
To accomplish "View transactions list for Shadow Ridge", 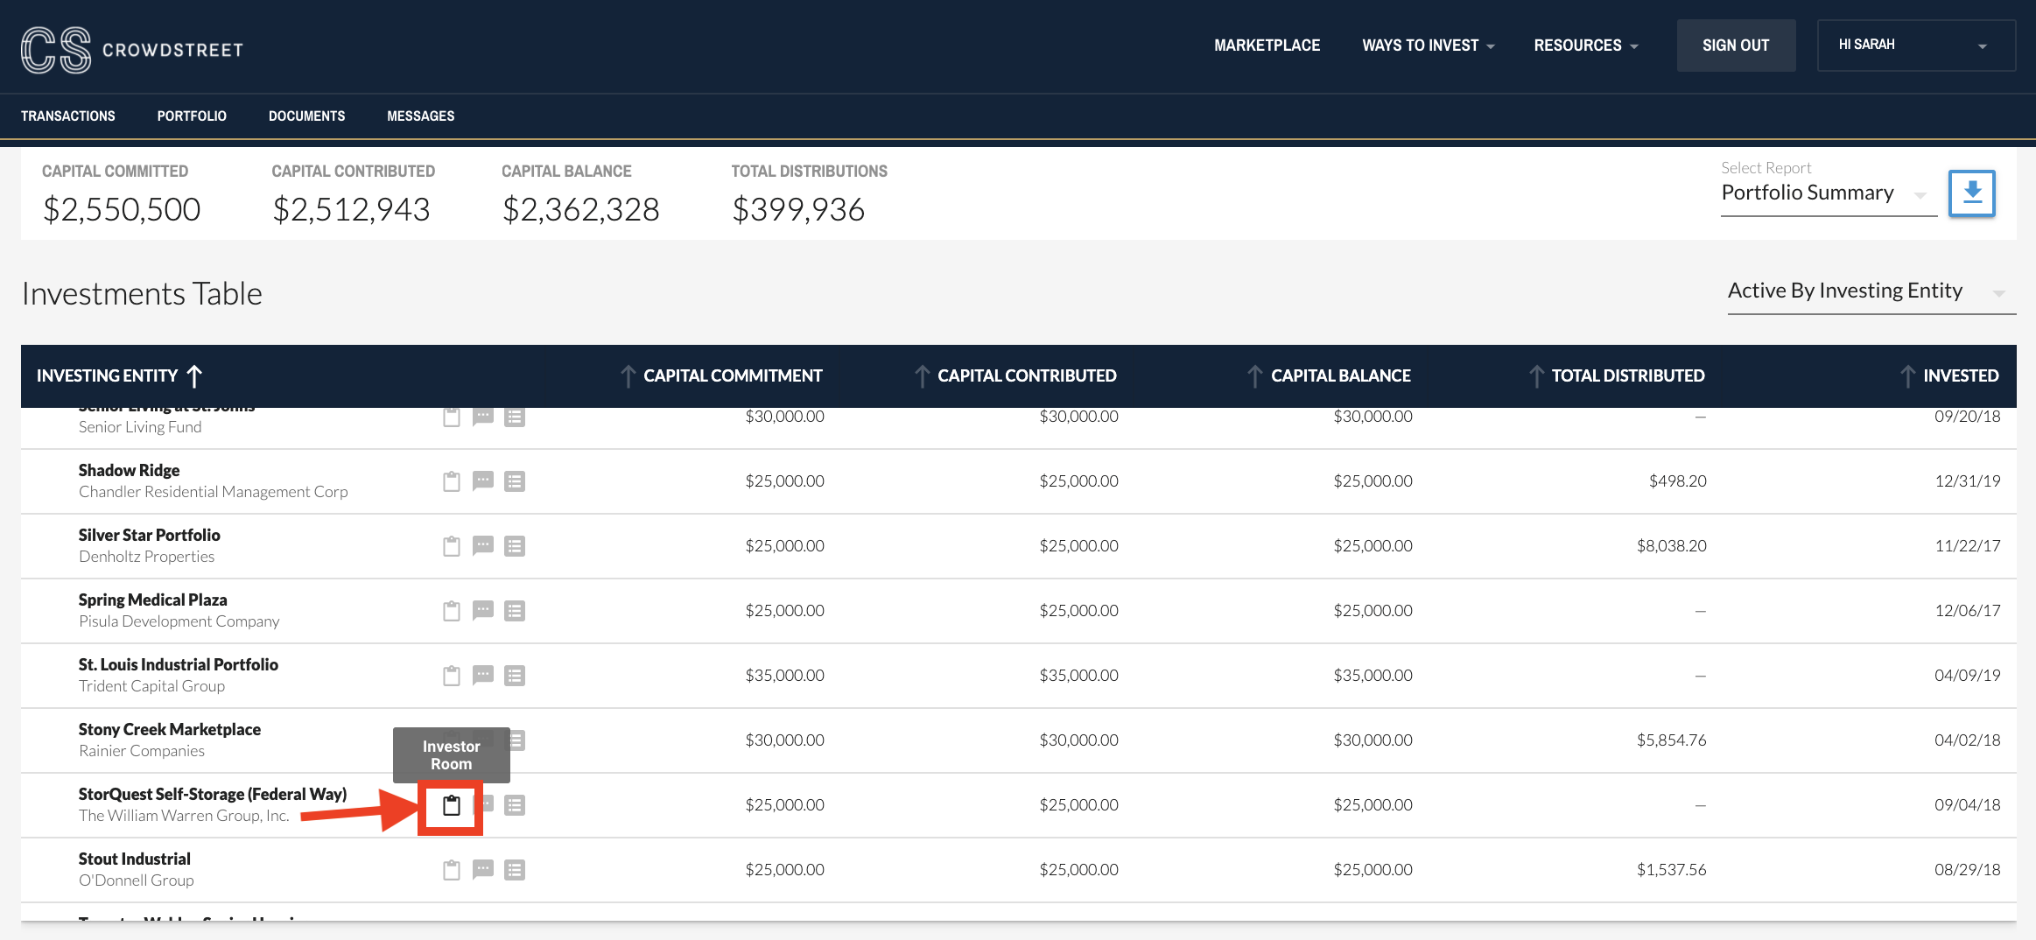I will click(x=515, y=481).
